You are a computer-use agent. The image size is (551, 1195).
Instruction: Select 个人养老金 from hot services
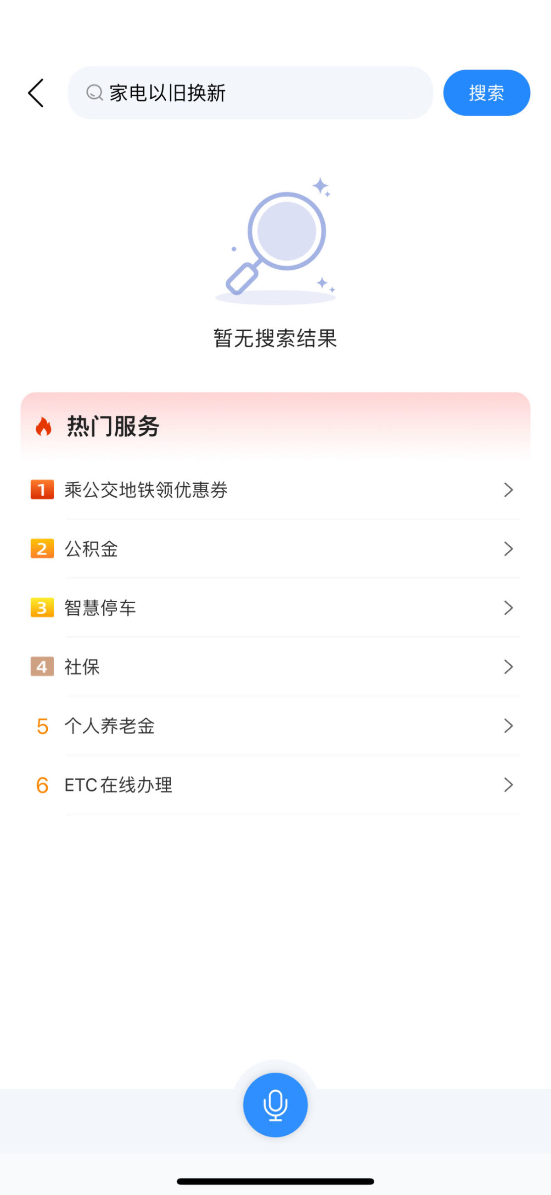point(110,726)
